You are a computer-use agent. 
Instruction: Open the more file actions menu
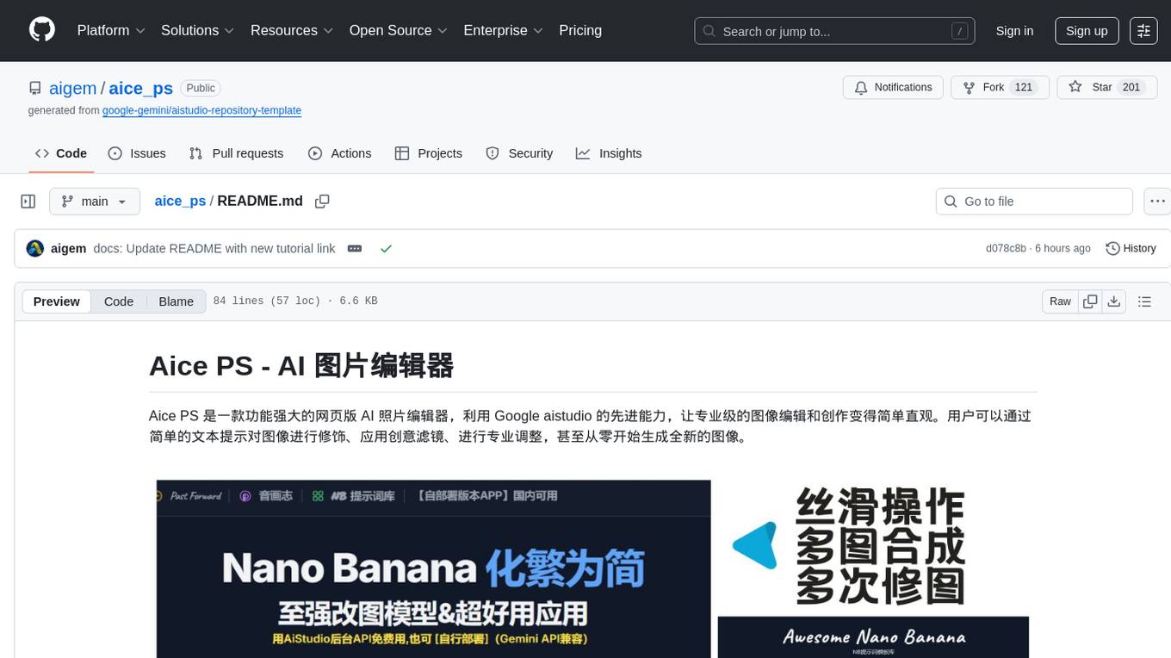click(x=1158, y=202)
